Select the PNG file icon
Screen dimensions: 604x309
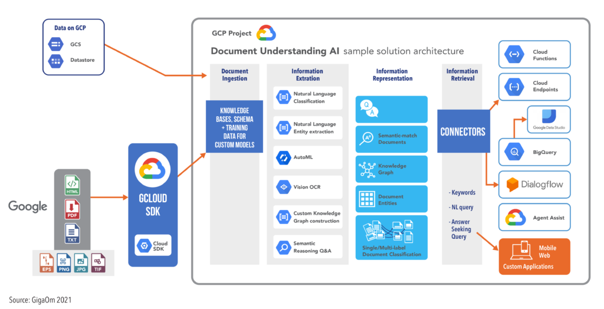tap(64, 263)
